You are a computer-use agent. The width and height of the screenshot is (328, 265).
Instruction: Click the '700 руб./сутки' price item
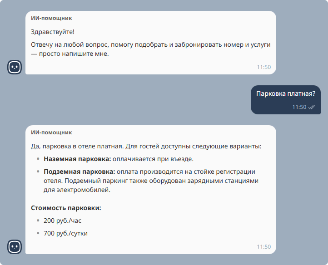pos(65,233)
